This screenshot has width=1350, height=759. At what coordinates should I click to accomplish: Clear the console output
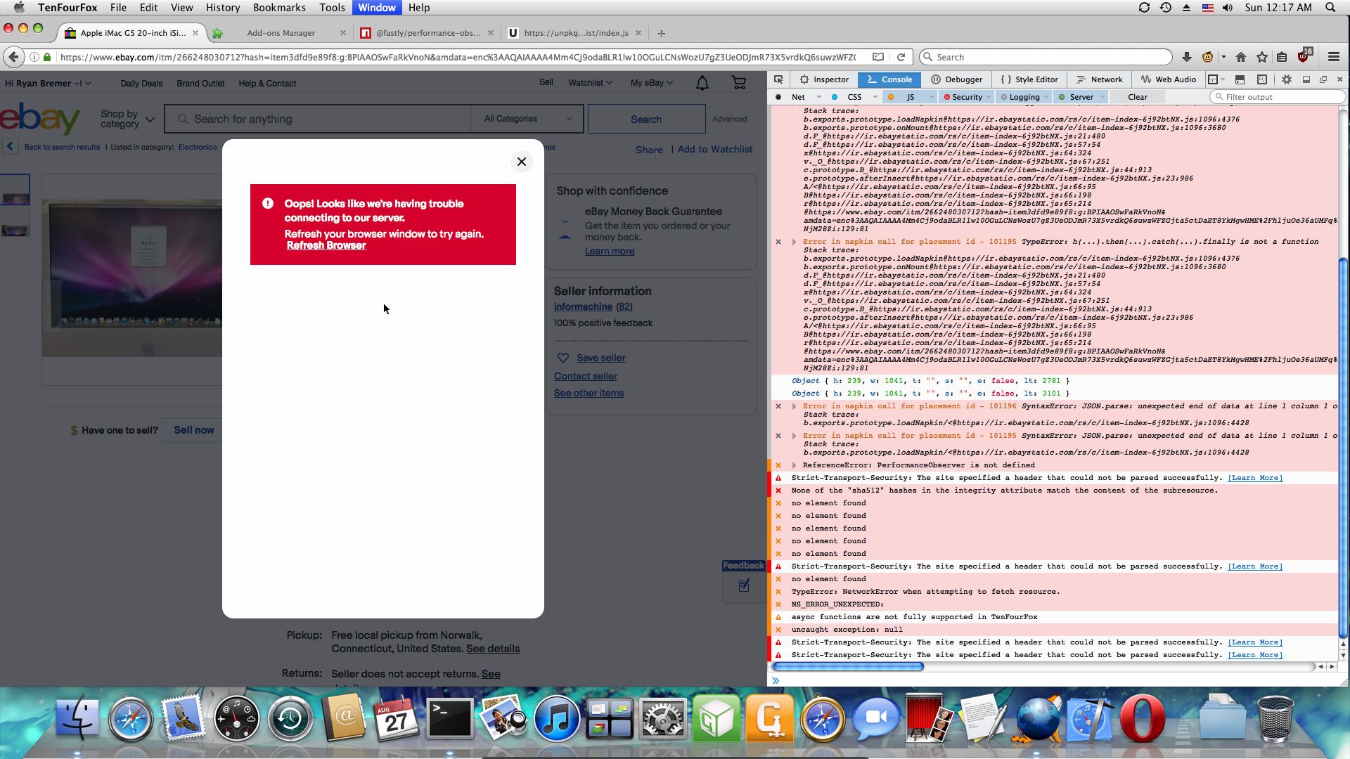(1138, 97)
